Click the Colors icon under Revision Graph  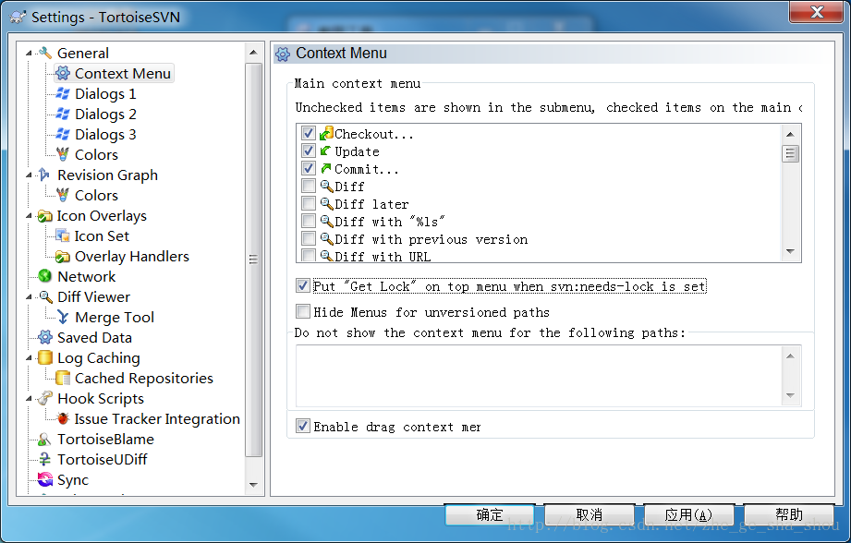point(63,195)
